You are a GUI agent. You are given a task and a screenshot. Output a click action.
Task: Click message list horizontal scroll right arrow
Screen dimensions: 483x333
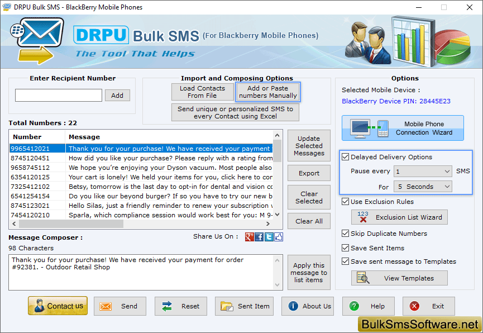[268, 224]
